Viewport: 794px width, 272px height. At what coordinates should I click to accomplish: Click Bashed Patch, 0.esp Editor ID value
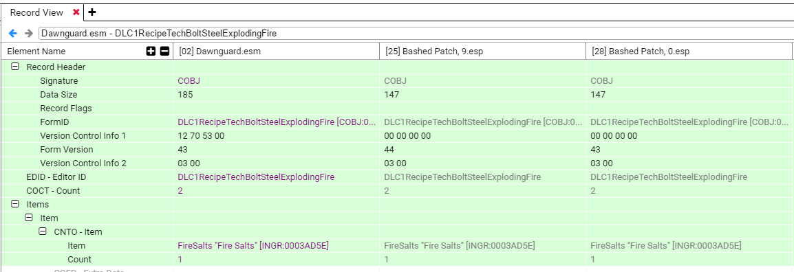(669, 177)
